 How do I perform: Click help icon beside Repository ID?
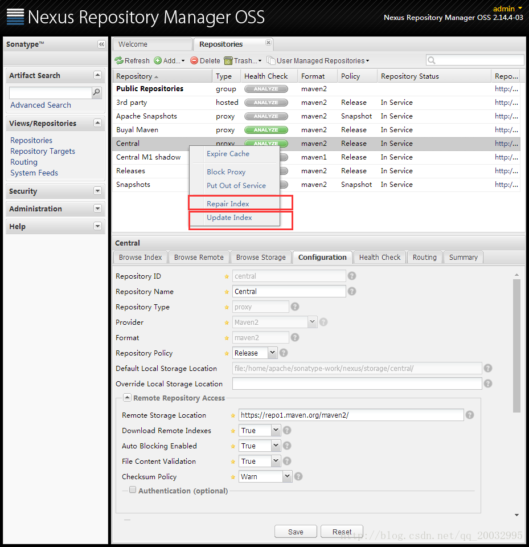[352, 276]
